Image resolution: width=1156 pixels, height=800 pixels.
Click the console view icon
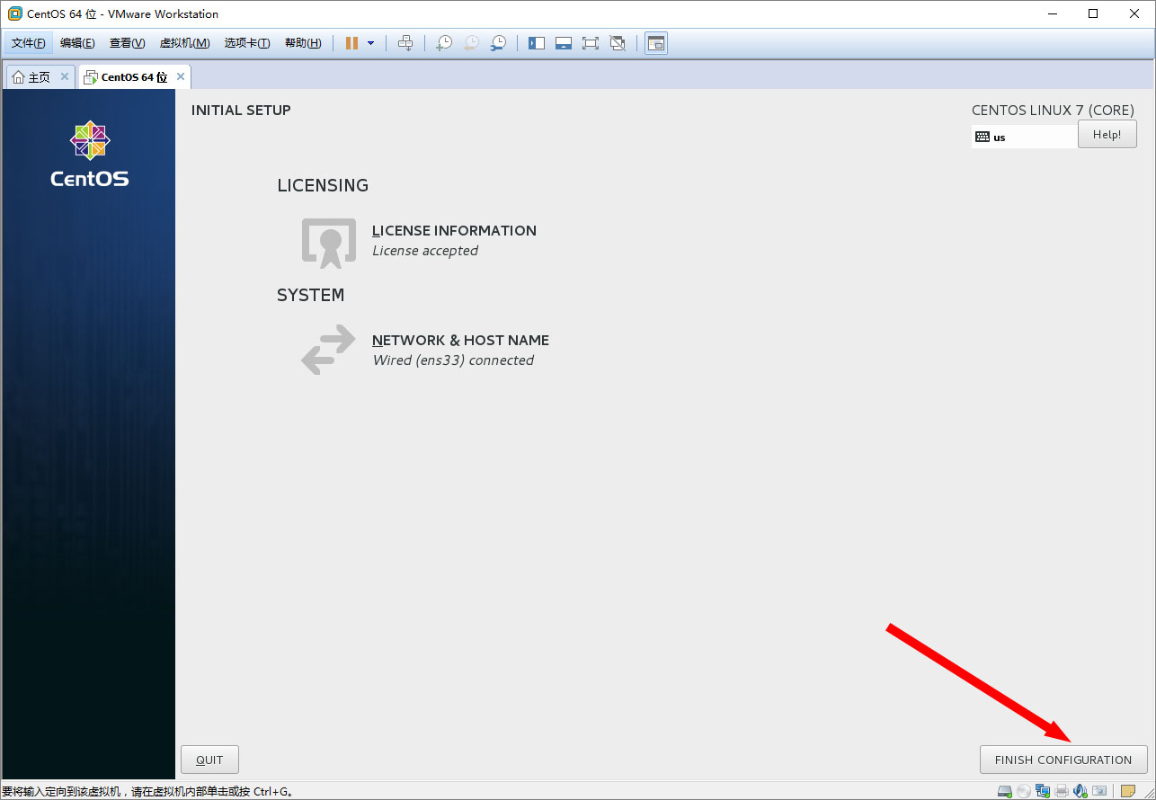tap(656, 43)
